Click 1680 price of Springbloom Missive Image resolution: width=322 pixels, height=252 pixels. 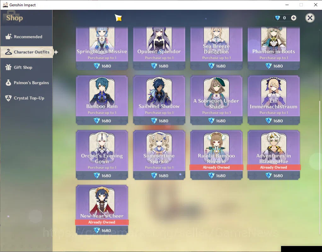point(106,66)
